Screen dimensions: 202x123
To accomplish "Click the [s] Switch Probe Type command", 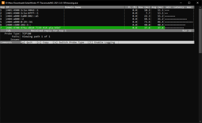I will 69,42.
